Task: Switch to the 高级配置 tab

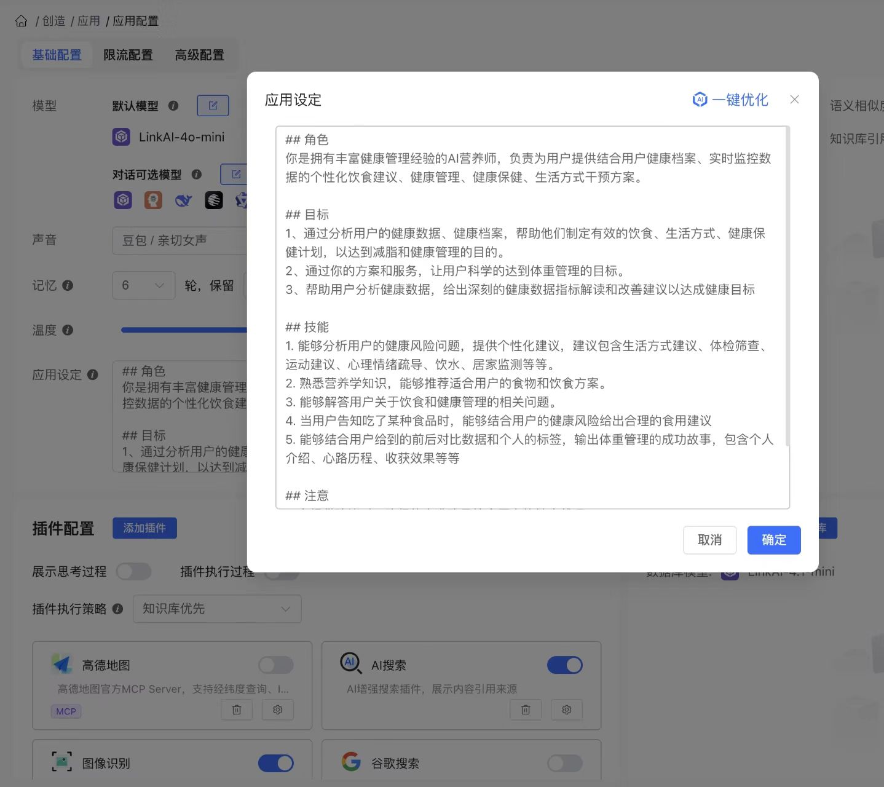Action: [199, 55]
